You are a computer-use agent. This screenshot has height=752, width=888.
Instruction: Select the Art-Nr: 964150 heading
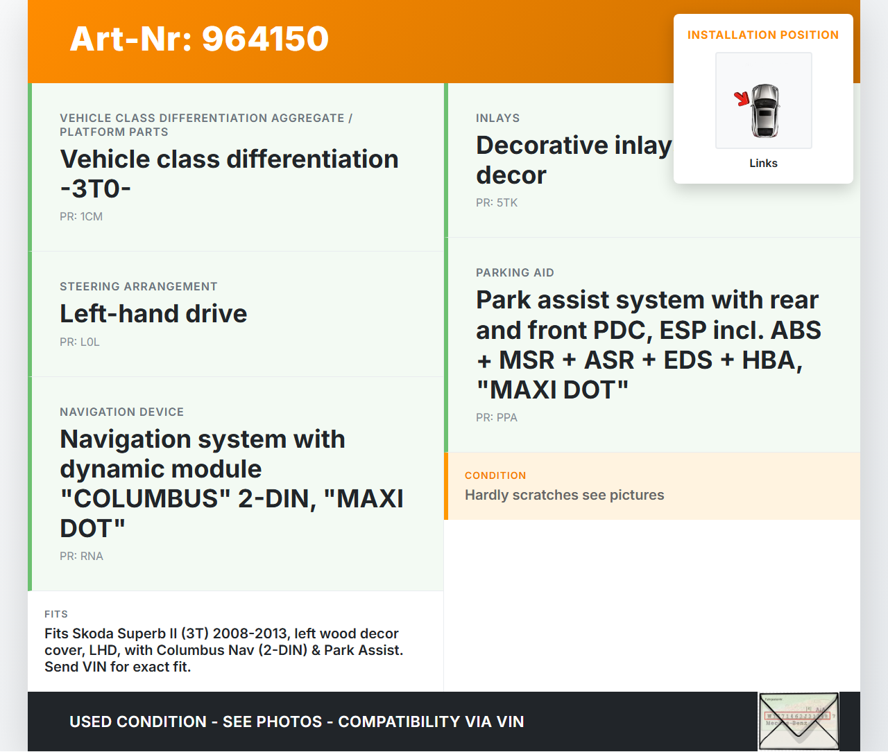[199, 39]
